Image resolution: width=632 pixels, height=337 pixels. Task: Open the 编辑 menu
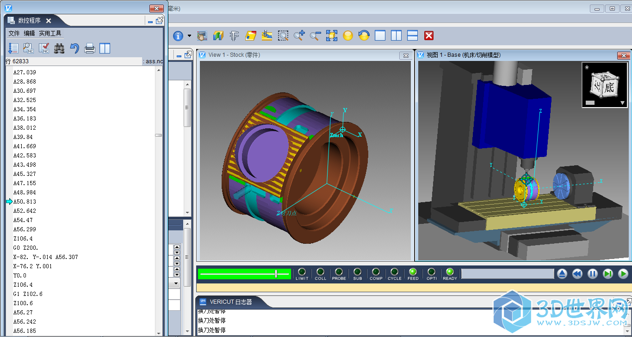point(30,33)
